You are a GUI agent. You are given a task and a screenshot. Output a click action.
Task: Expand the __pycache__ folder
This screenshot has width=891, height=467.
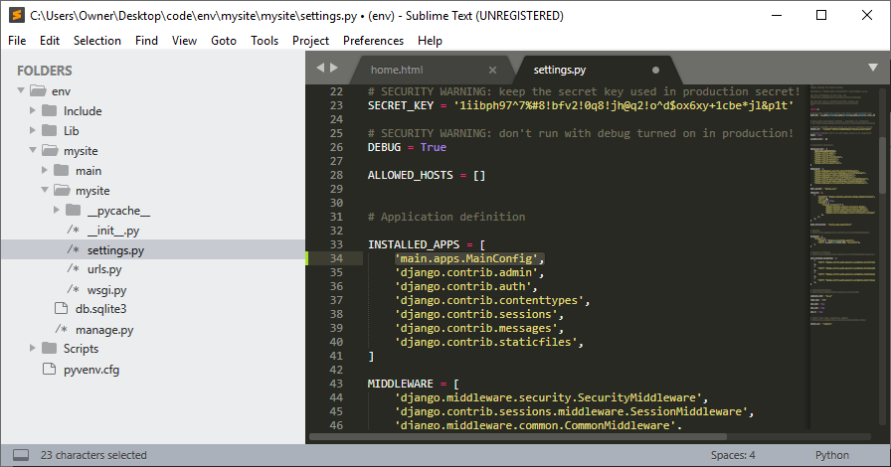pos(57,210)
